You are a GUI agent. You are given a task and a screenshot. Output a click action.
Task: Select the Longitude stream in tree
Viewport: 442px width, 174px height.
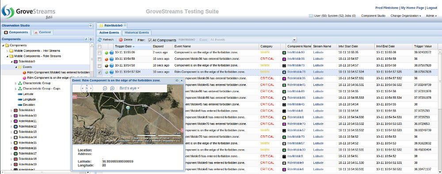(29, 100)
